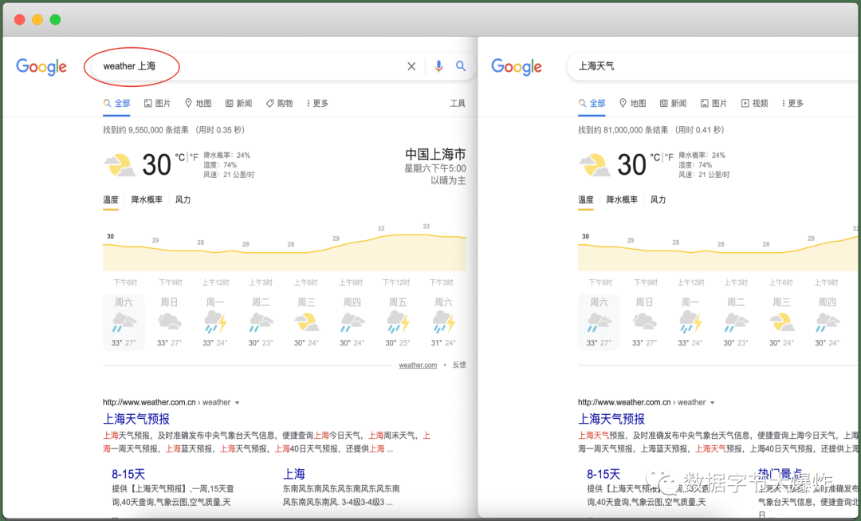Open 购物 shopping tab
The width and height of the screenshot is (861, 521).
pos(279,103)
